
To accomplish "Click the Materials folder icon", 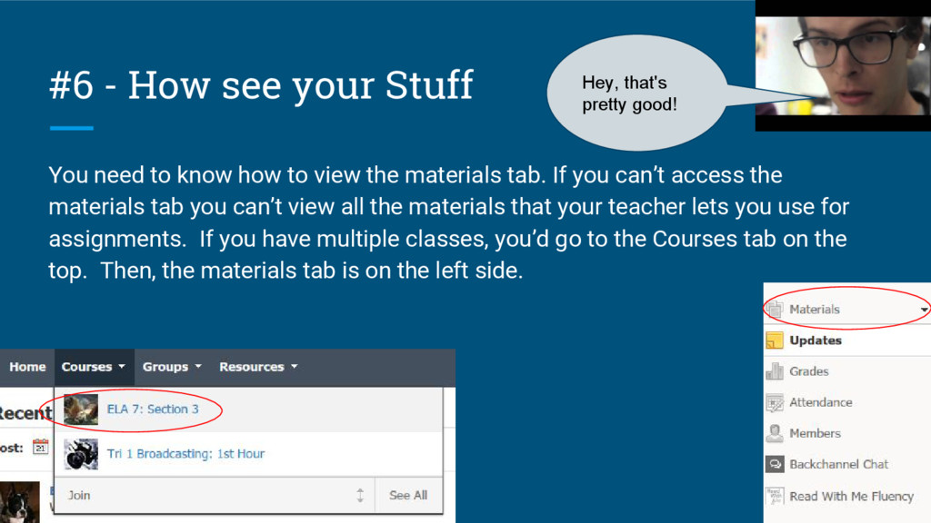I will [x=775, y=309].
